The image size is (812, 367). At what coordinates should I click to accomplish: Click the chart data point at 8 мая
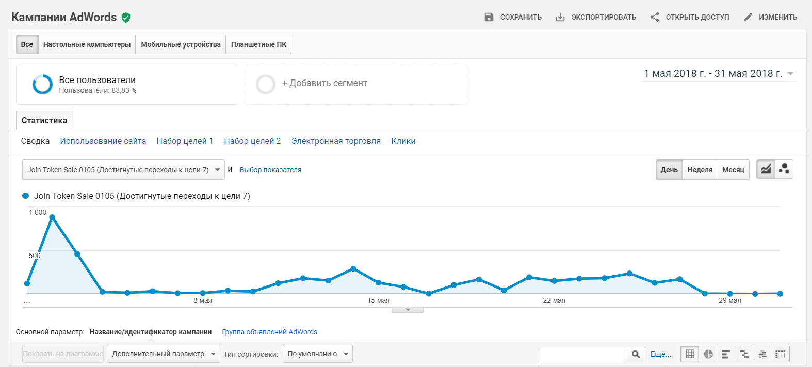(203, 293)
